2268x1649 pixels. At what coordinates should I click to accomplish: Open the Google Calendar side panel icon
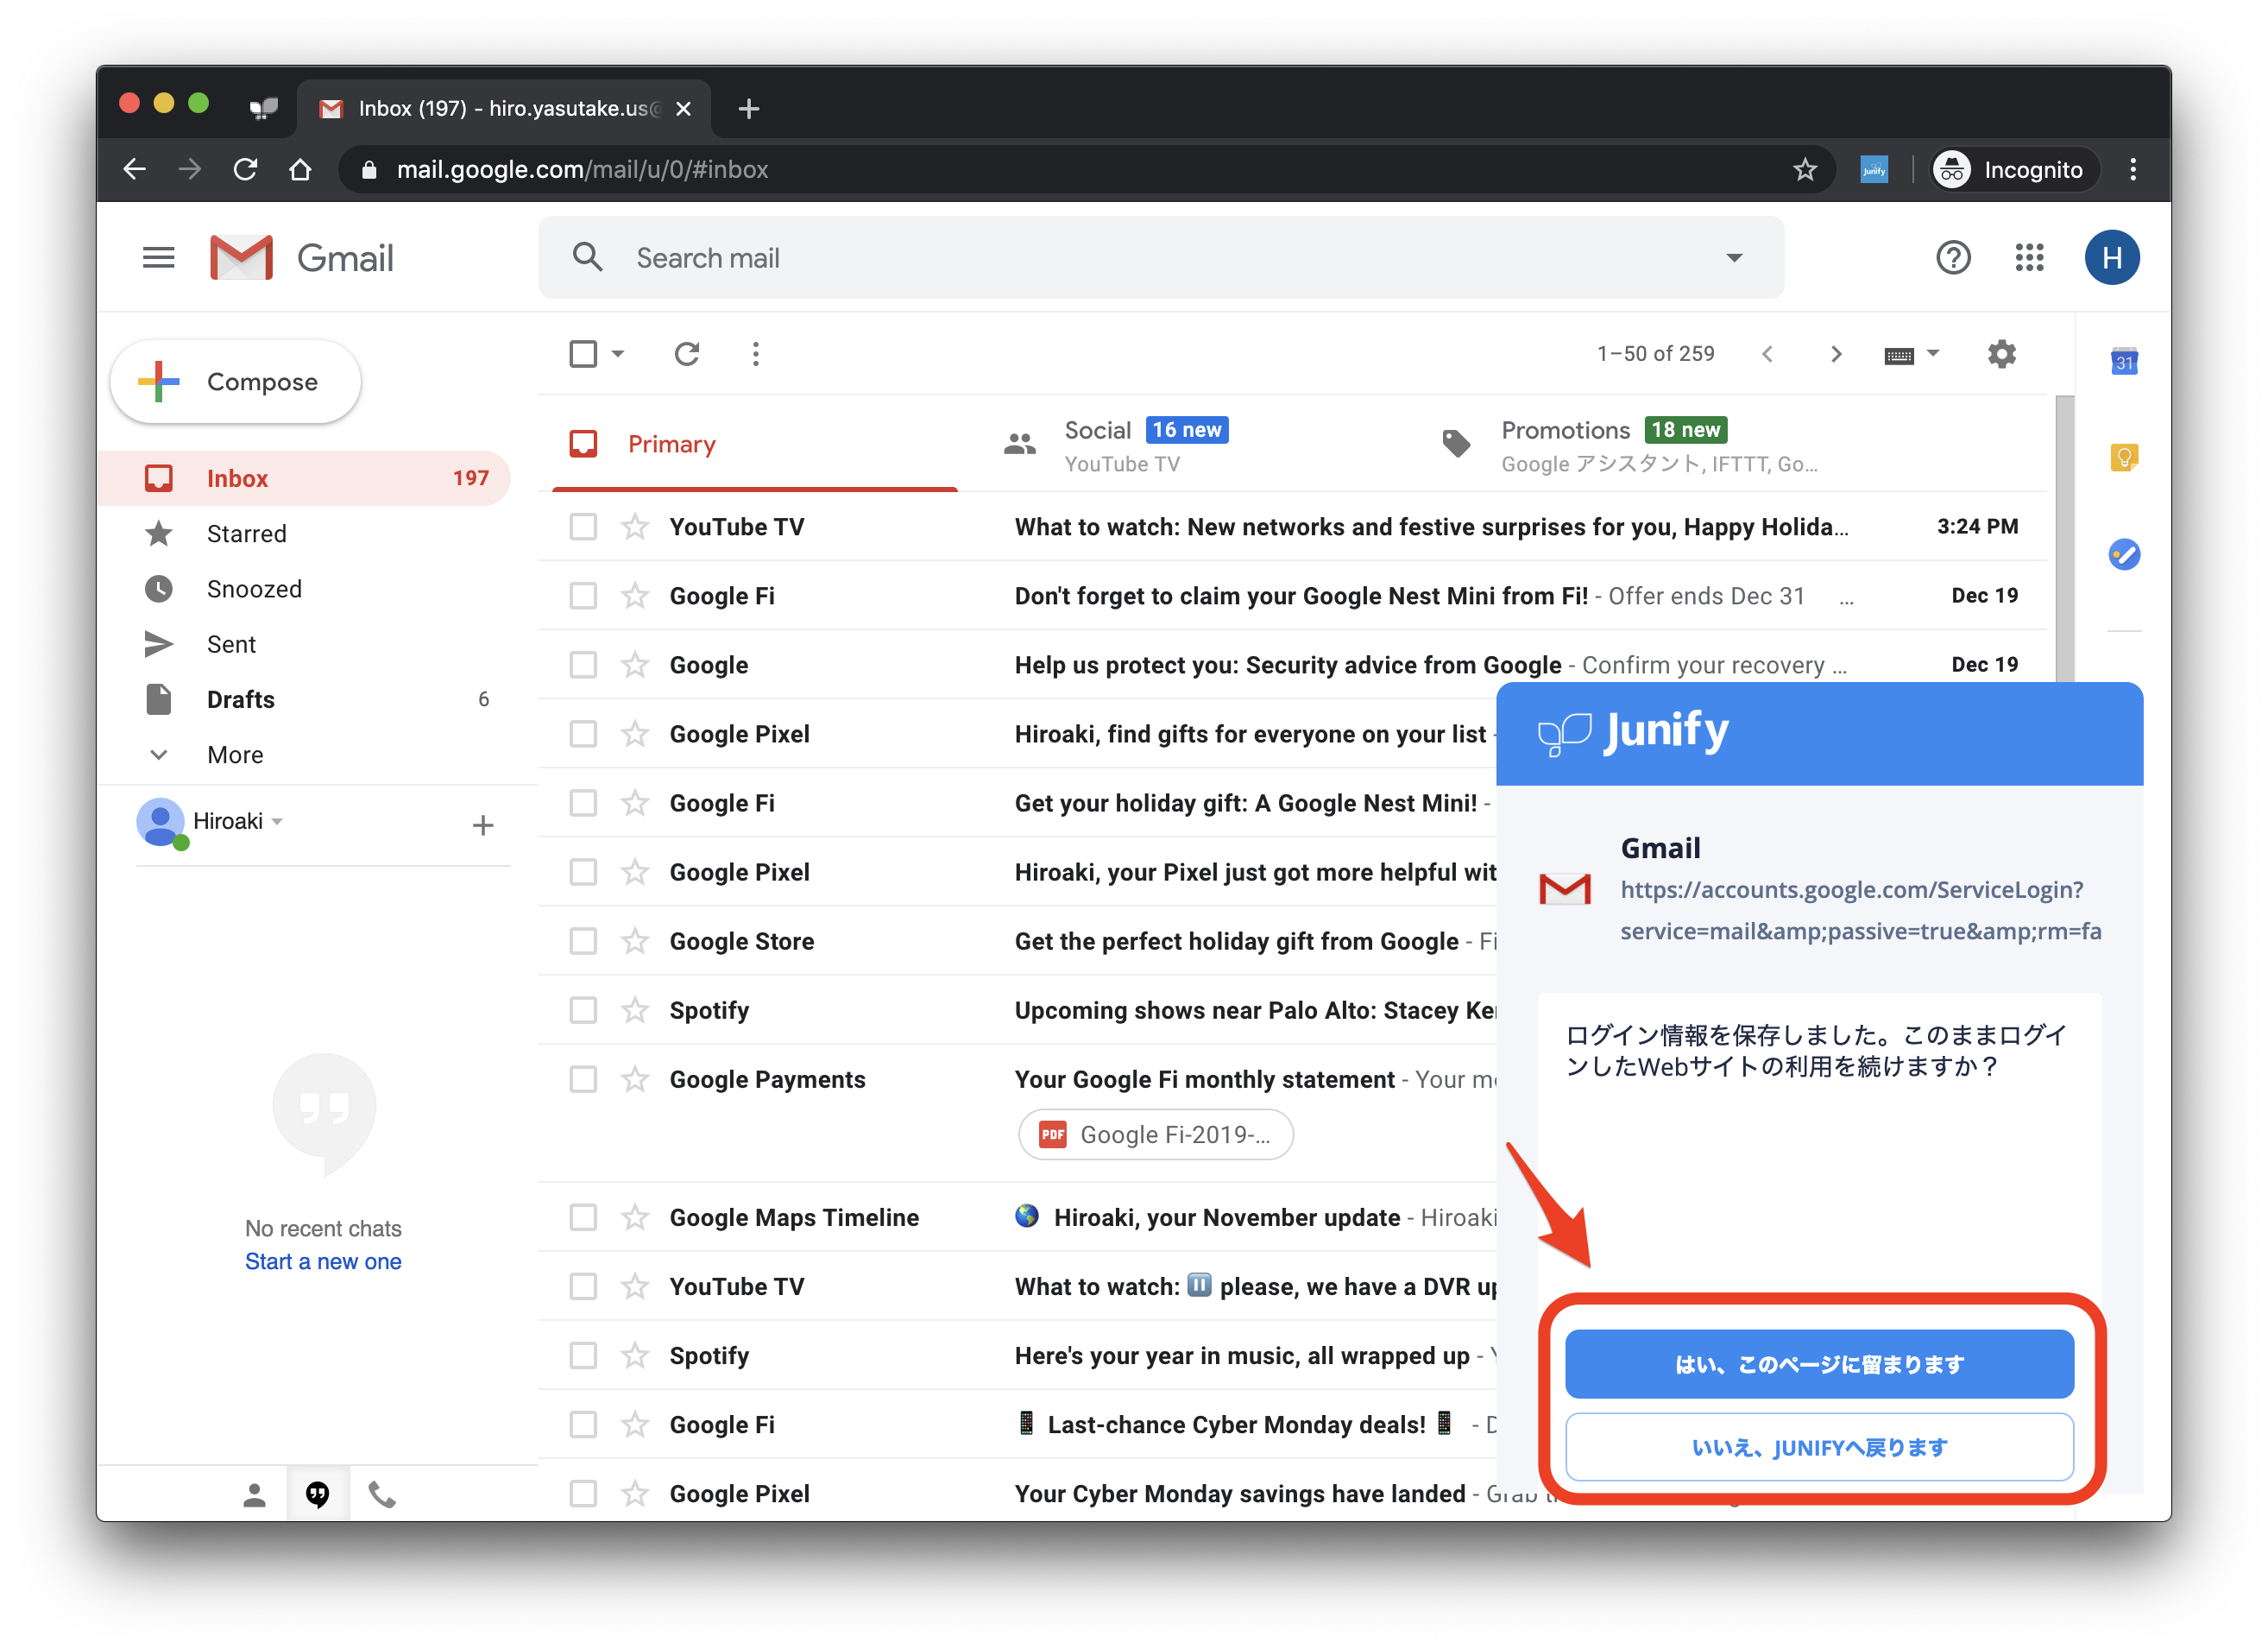2124,363
